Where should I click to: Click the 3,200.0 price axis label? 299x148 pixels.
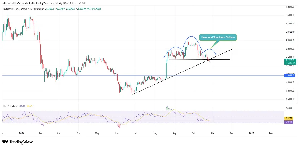291,24
